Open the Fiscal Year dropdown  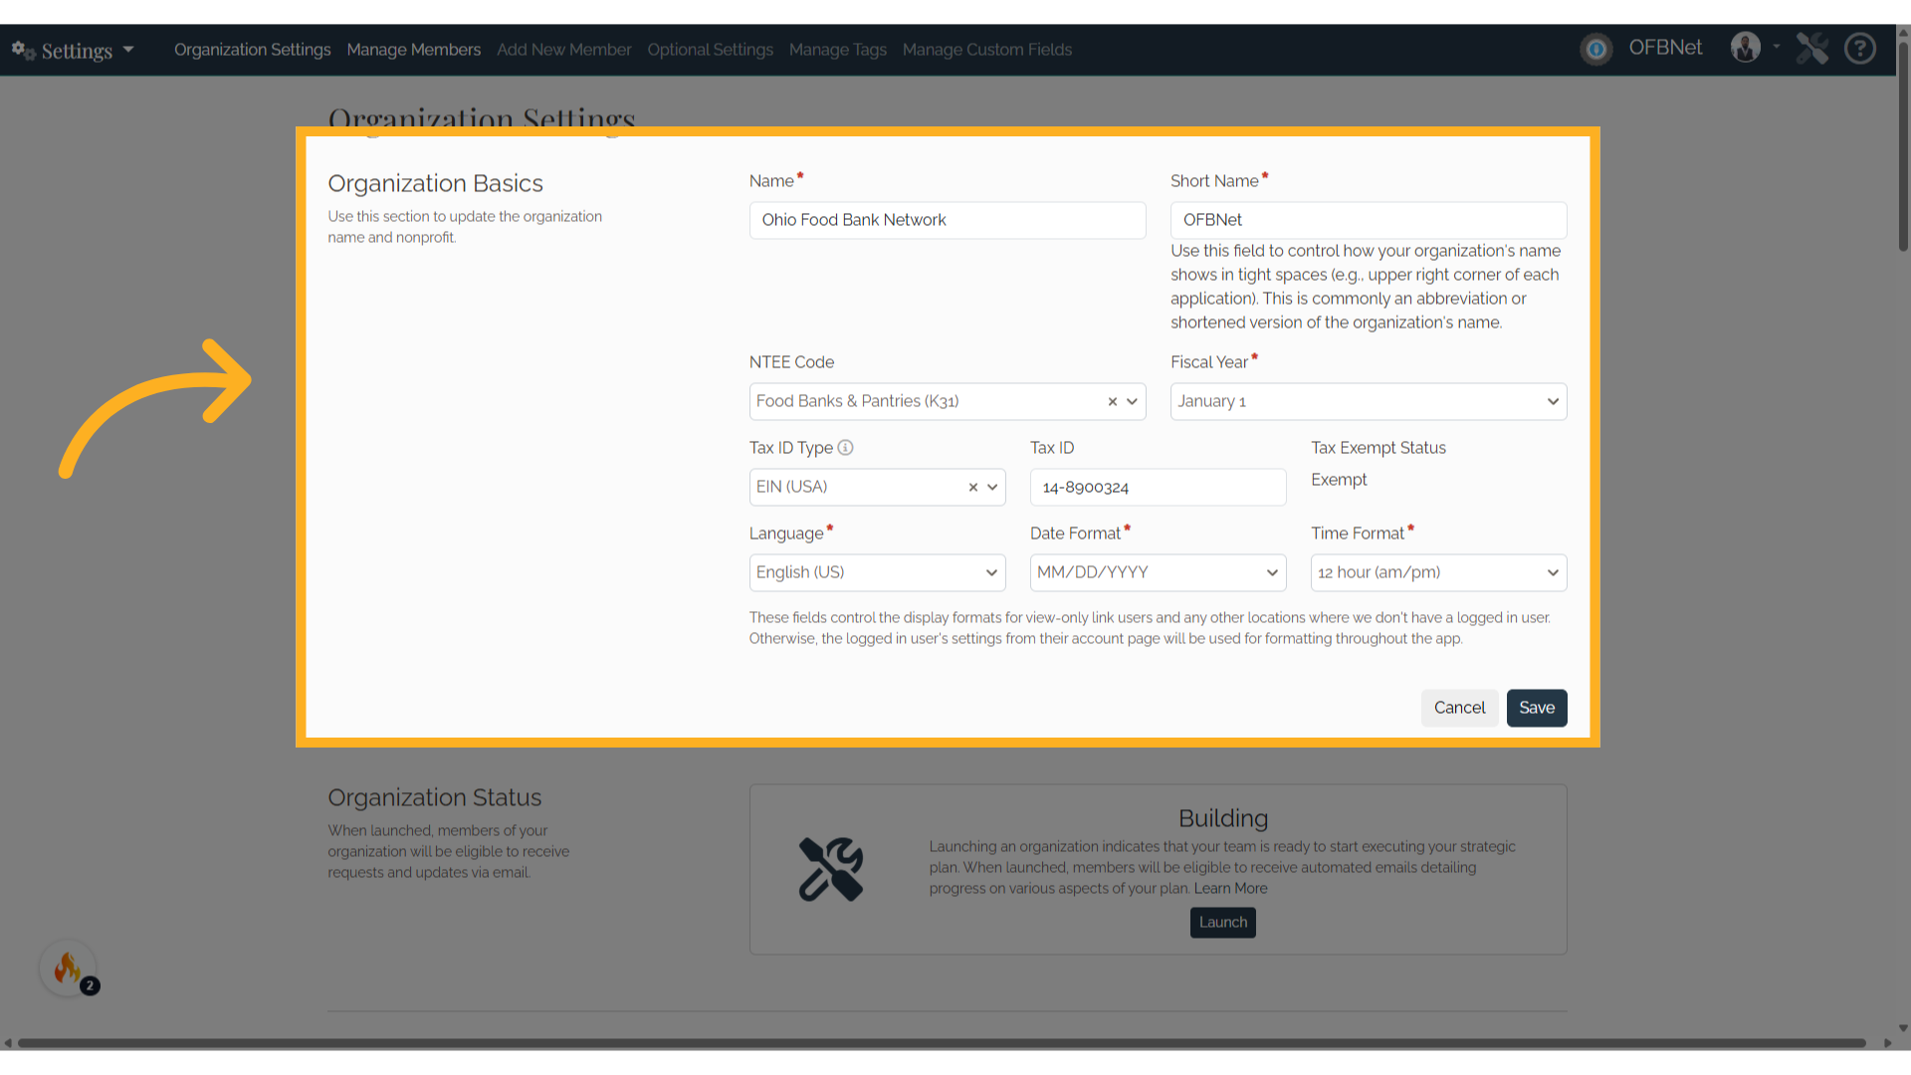coord(1369,402)
